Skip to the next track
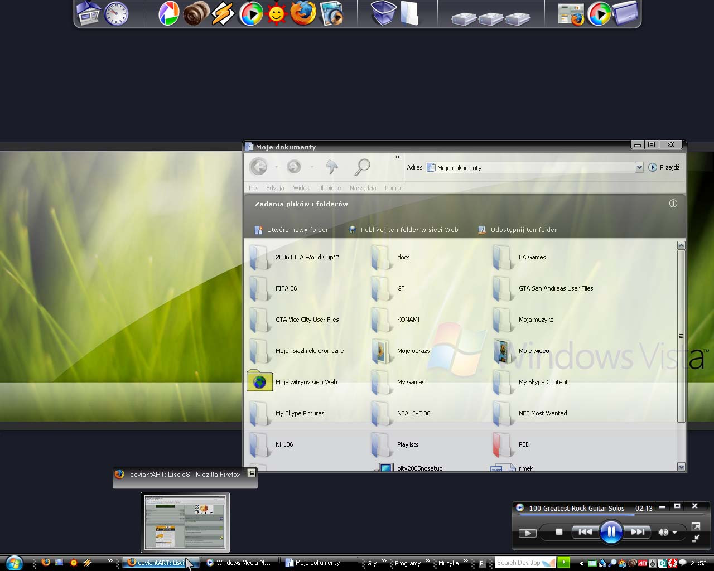The height and width of the screenshot is (571, 714). coord(638,532)
